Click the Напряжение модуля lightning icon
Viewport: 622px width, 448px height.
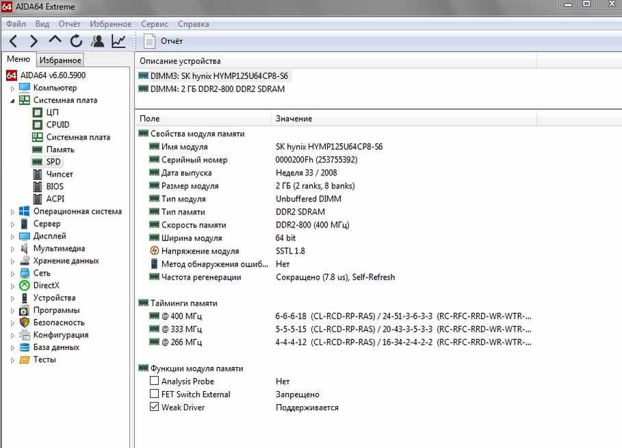(x=155, y=251)
